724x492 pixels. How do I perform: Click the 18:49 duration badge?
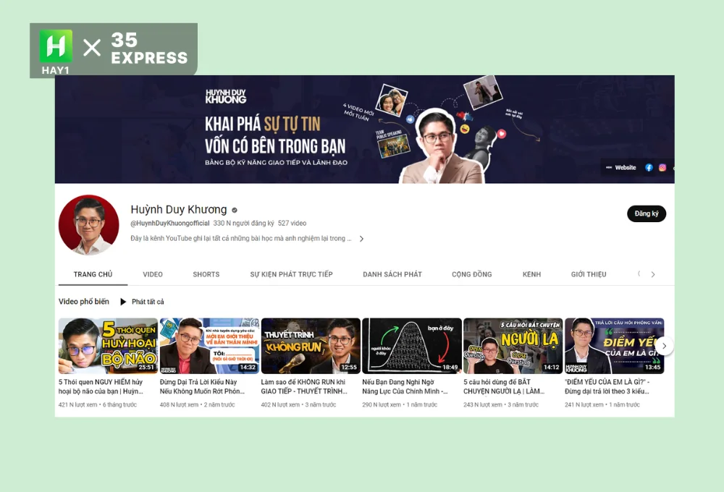point(450,368)
